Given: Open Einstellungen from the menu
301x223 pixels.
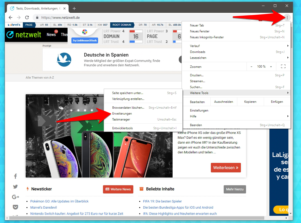Looking at the screenshot, I should coord(236,110).
